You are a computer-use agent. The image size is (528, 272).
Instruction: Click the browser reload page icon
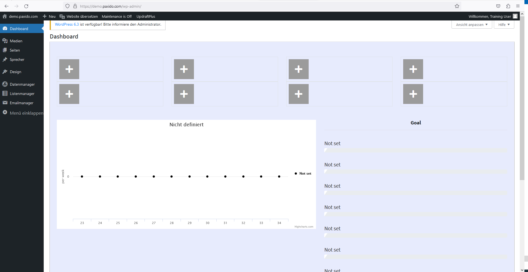click(x=26, y=6)
